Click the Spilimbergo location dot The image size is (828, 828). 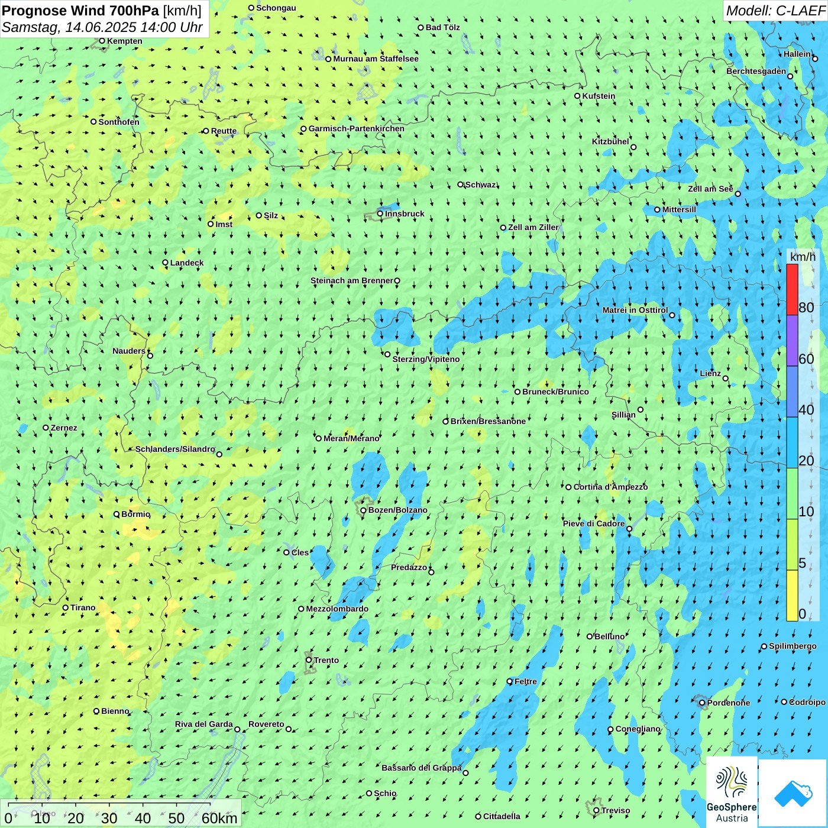click(764, 646)
